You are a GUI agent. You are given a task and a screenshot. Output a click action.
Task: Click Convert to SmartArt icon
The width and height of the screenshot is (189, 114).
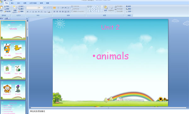(x=72, y=11)
